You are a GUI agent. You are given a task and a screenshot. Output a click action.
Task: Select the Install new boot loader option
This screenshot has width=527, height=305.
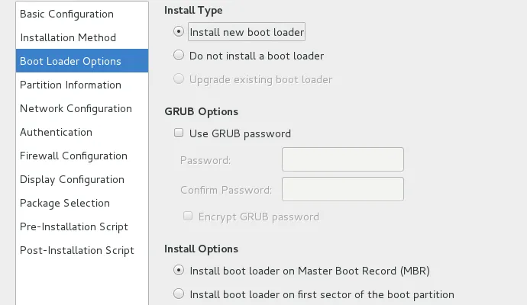(x=179, y=32)
